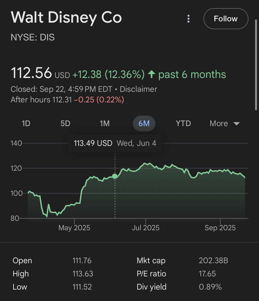259x301 pixels.
Task: Follow Walt Disney Co stock
Action: pyautogui.click(x=226, y=19)
